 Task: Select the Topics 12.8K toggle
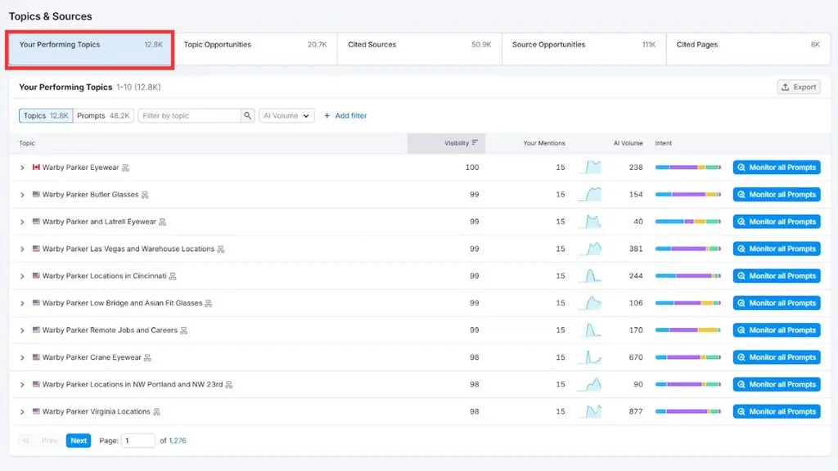46,115
